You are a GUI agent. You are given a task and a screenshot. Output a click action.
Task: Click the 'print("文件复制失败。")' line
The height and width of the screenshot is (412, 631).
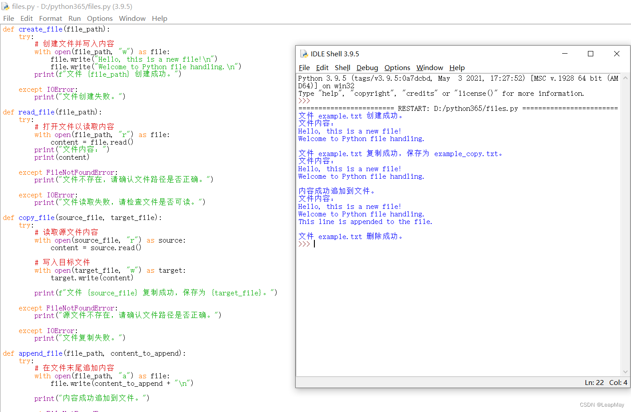coord(80,338)
